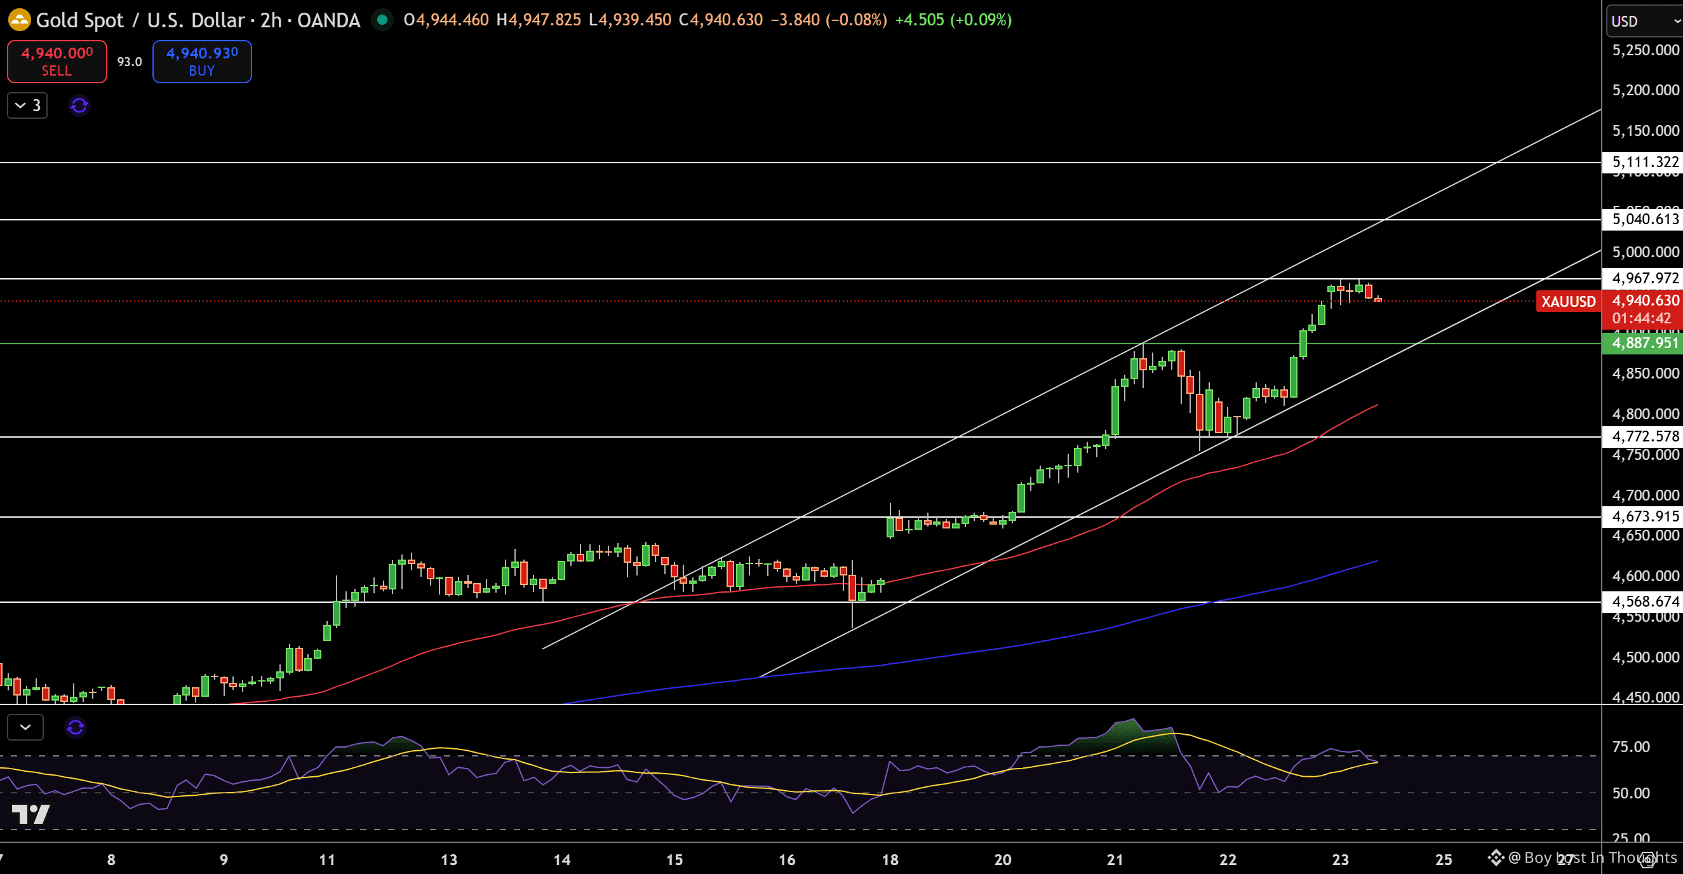Click the 93.0 spread value

130,62
